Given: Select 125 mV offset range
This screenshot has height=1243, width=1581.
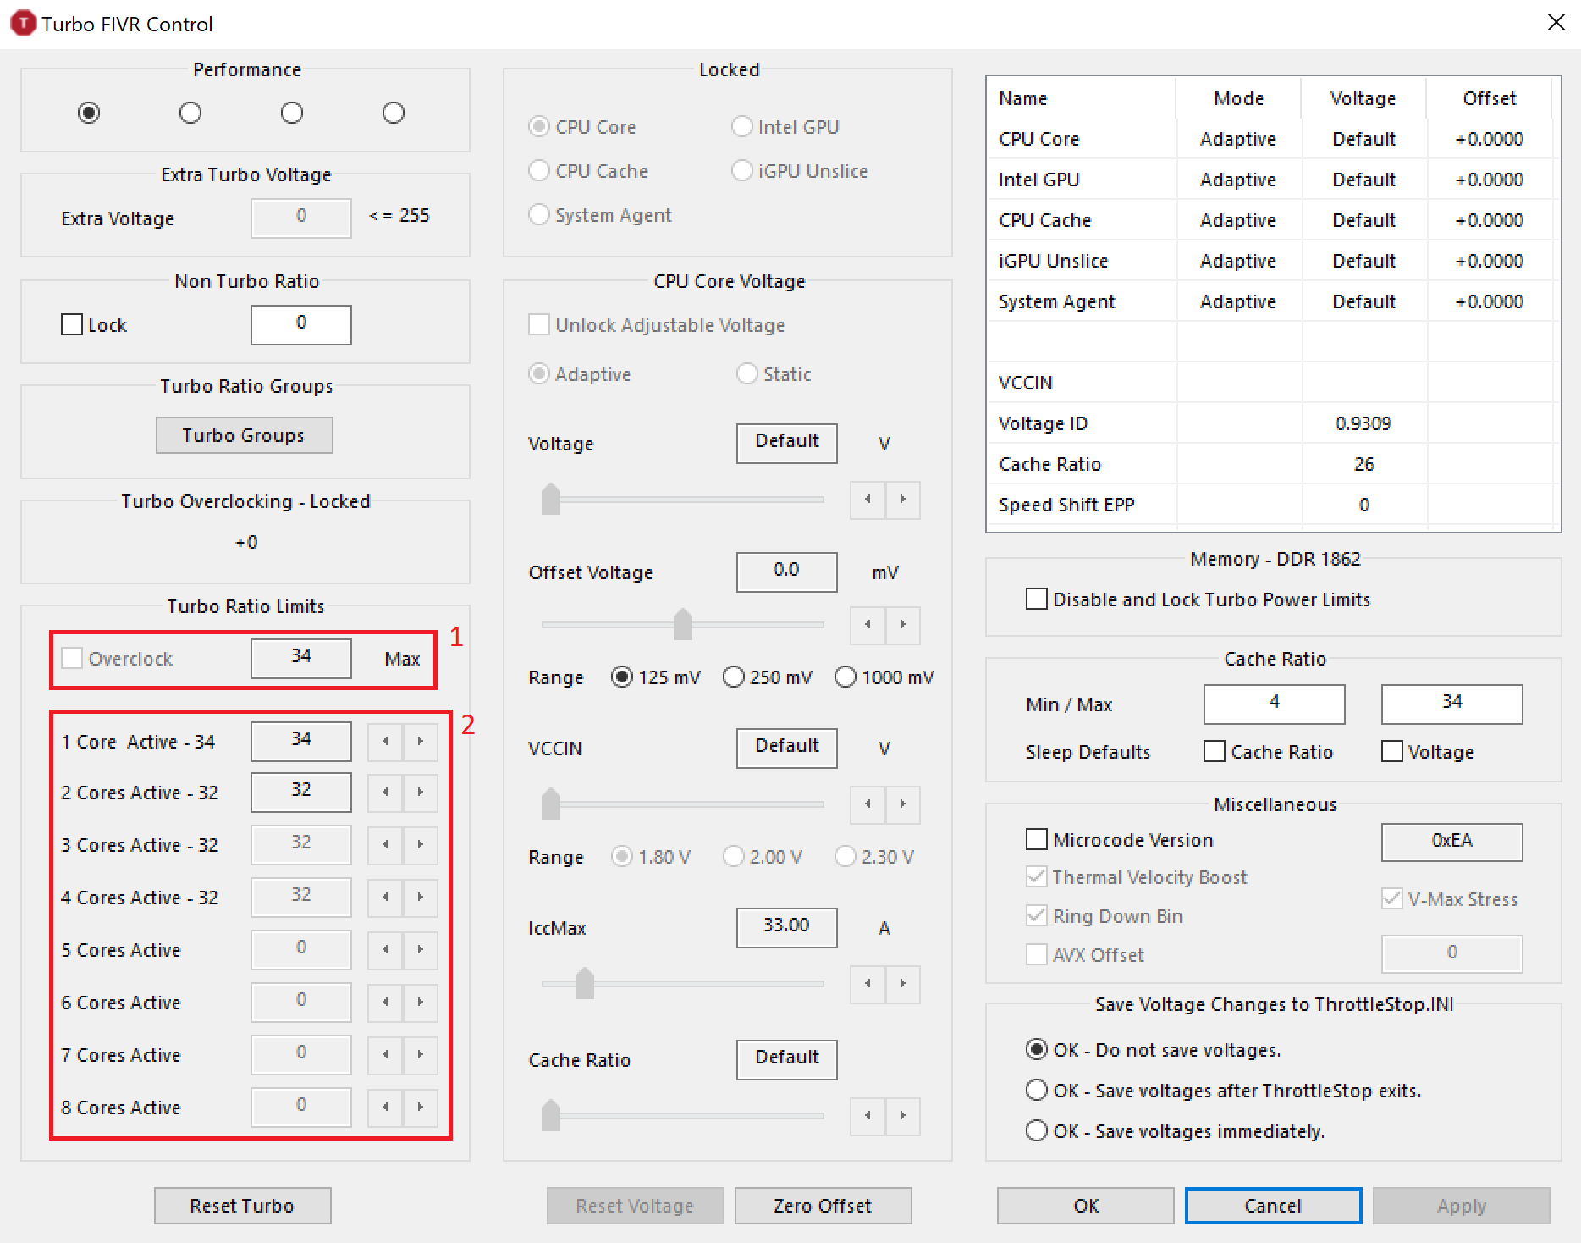Looking at the screenshot, I should point(622,677).
